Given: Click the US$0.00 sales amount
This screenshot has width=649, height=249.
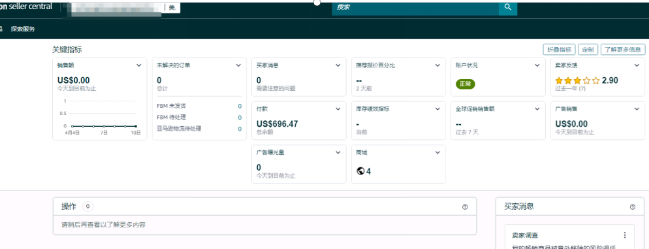Looking at the screenshot, I should 74,80.
